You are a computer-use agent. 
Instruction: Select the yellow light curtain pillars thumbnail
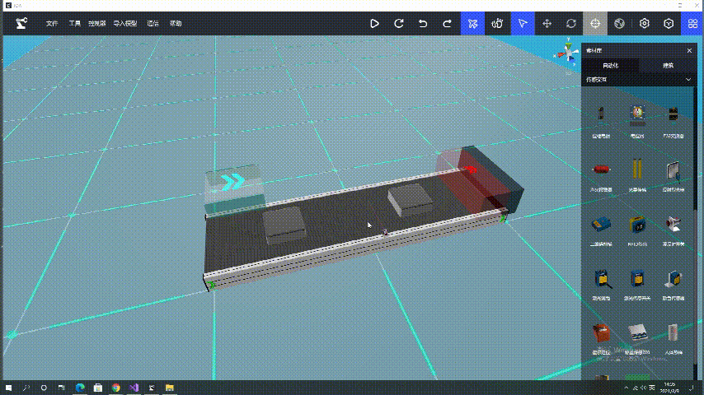tap(637, 170)
